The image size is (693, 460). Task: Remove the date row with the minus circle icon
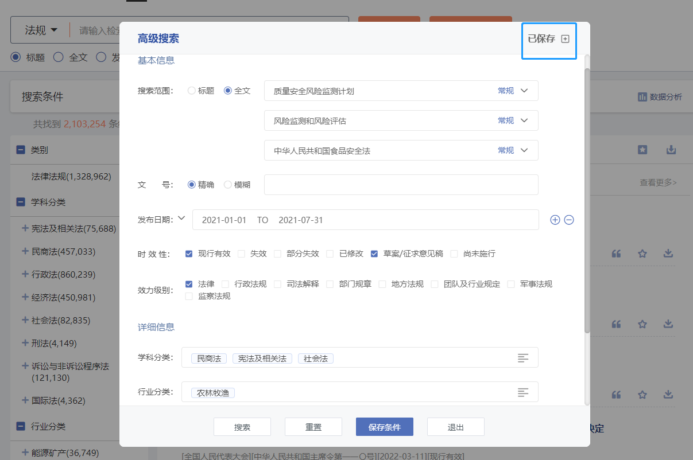pos(569,220)
